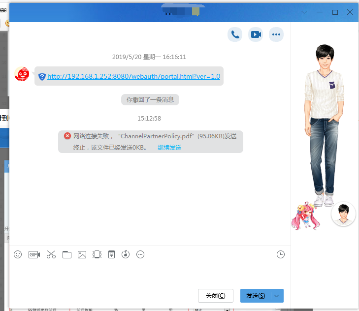Viewport: 359px width, 311px height.
Task: Select the scissors screenshot tool
Action: [x=51, y=254]
